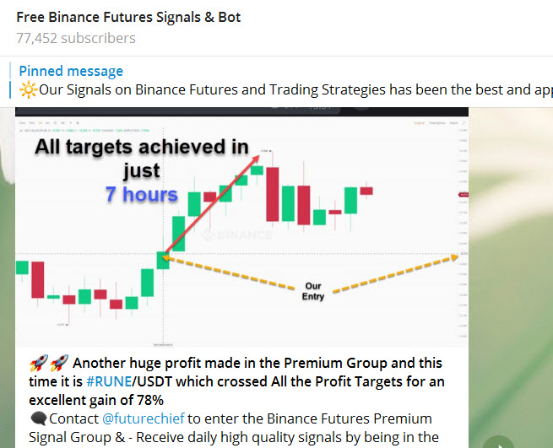The width and height of the screenshot is (553, 448).
Task: Click the speech bubble emoji before Contact
Action: (x=38, y=418)
